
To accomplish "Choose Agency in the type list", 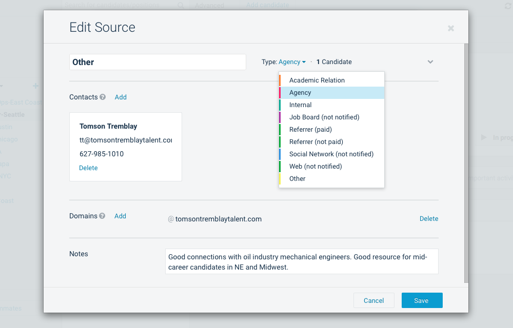I will (x=300, y=93).
